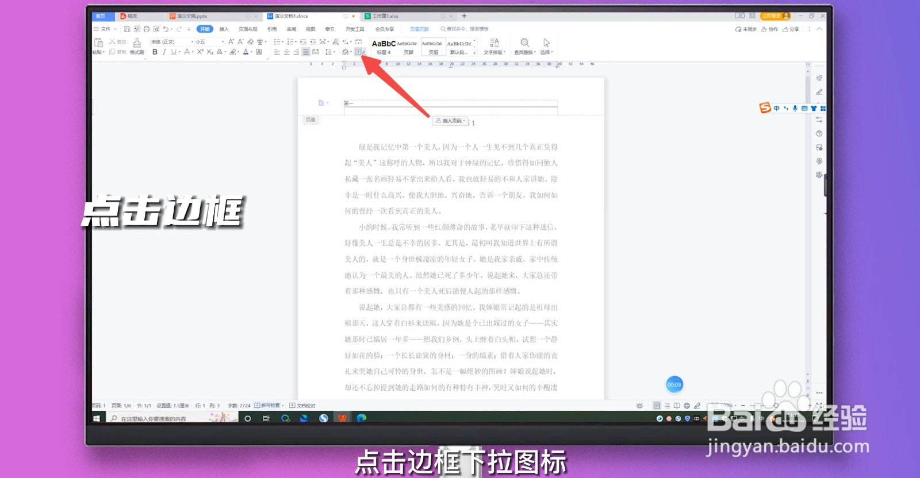Open the bullet list dropdown
This screenshot has width=920, height=478.
click(282, 42)
